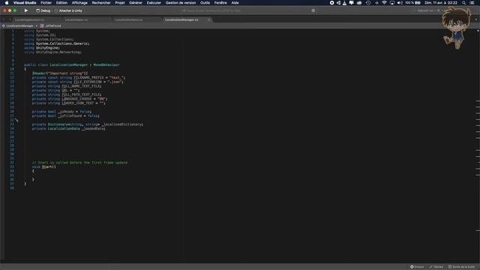Click the _localizedDictionary field
This screenshot has height=270, width=480.
tap(121, 124)
